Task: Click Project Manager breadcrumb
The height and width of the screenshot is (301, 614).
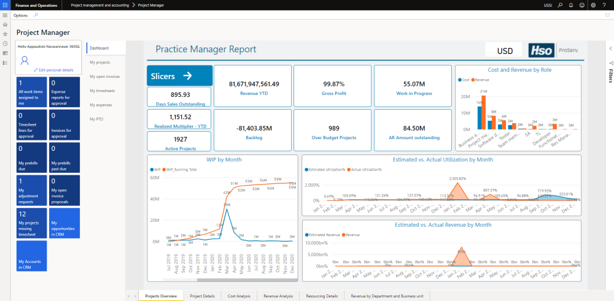Action: coord(151,5)
